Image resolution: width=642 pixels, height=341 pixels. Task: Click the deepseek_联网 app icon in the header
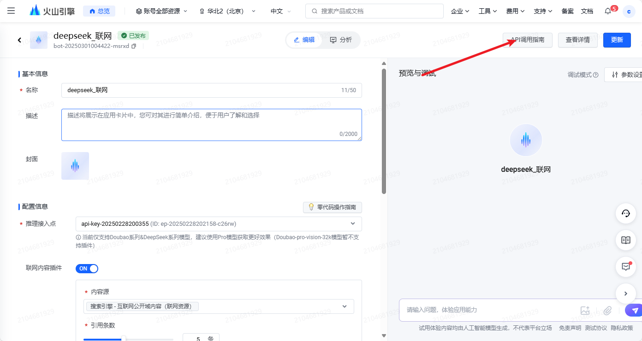click(x=39, y=40)
